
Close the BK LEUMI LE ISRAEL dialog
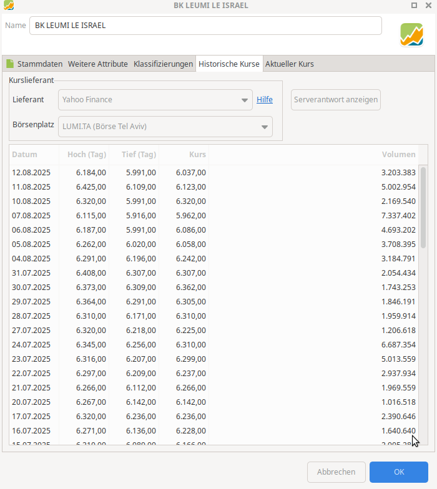coord(428,5)
